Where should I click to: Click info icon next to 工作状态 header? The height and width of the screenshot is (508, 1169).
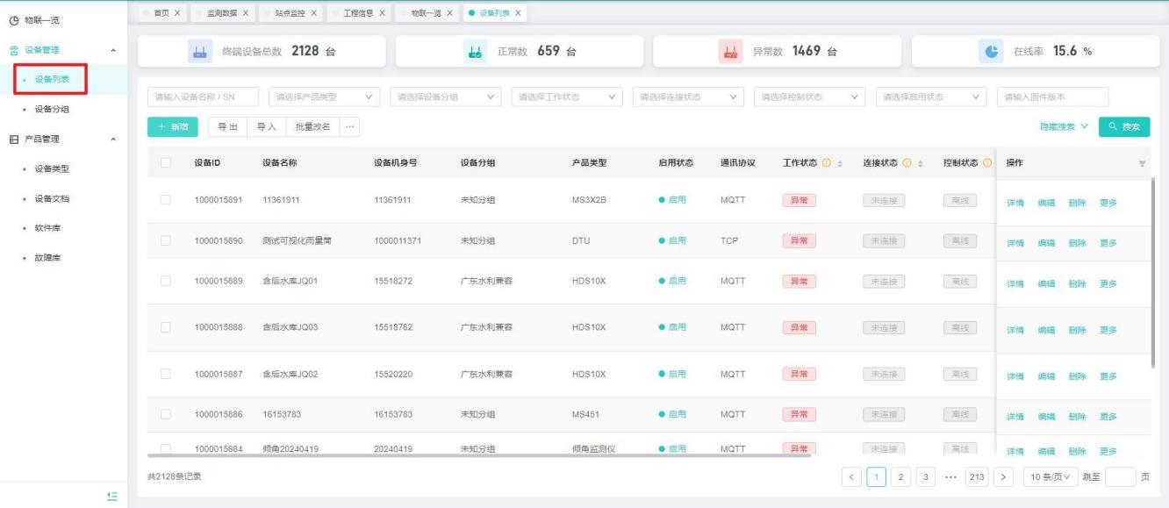point(825,163)
